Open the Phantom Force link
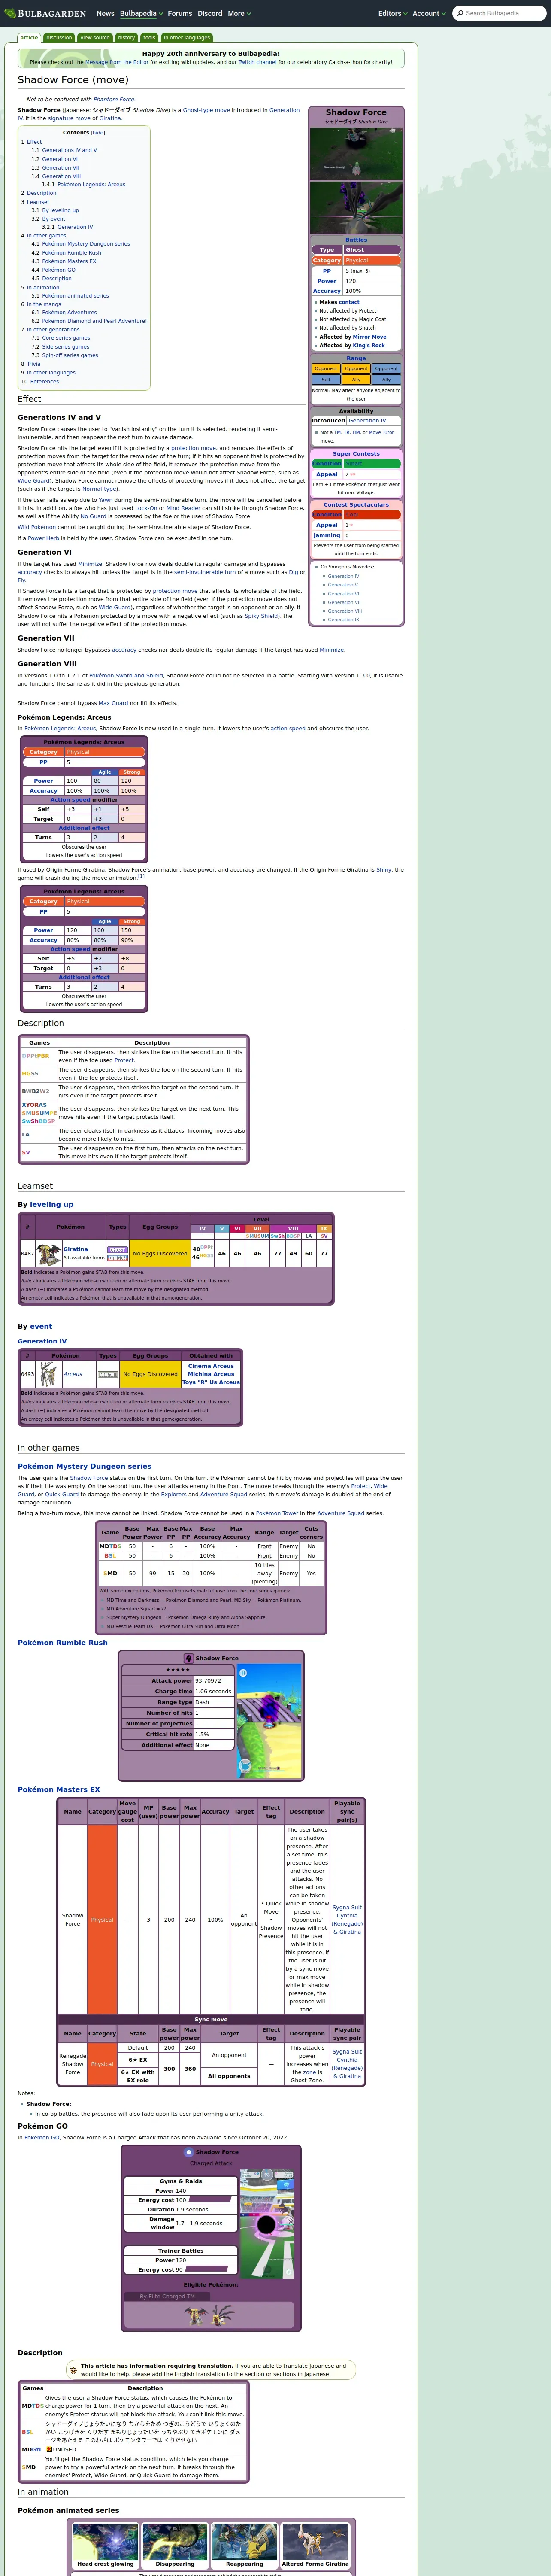The image size is (551, 2576). point(114,99)
